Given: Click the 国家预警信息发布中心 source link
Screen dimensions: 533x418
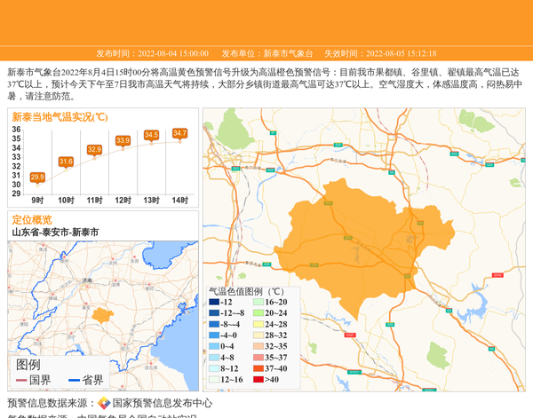Looking at the screenshot, I should [x=162, y=404].
